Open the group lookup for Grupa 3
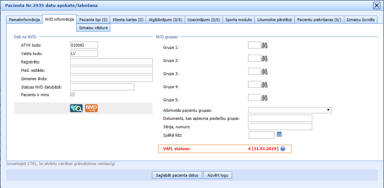This screenshot has height=188, width=384. (x=265, y=71)
